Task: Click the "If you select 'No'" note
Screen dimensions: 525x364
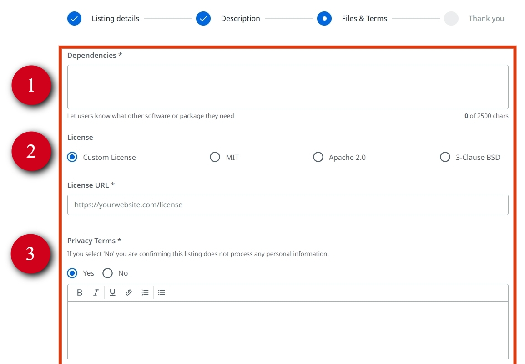Action: click(198, 254)
